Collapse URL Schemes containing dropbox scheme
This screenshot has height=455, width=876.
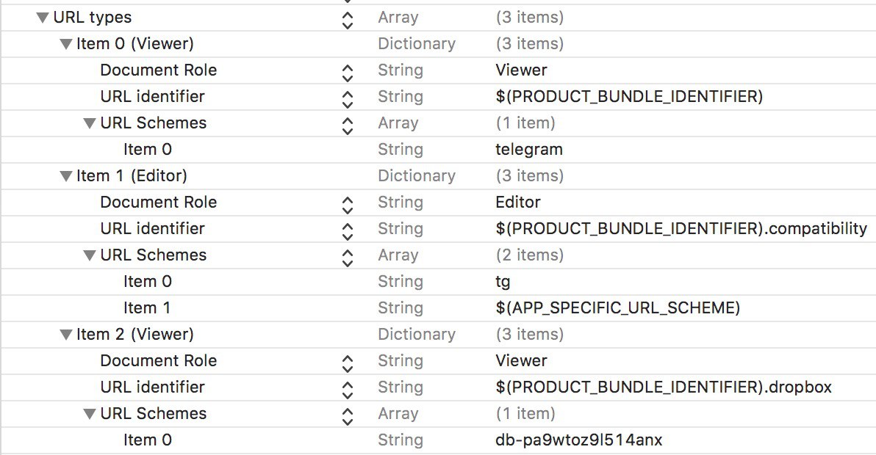click(90, 414)
